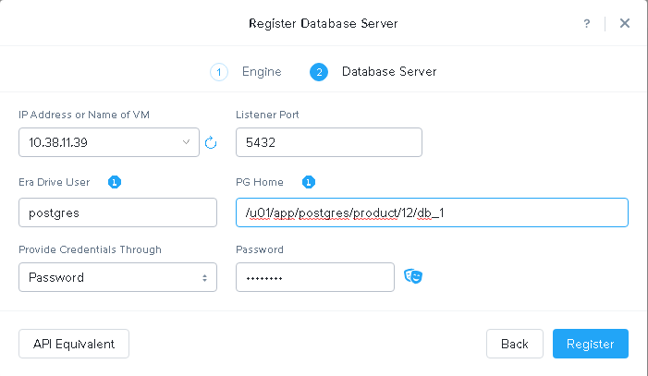
Task: Click into the PG Home path field
Action: (433, 212)
